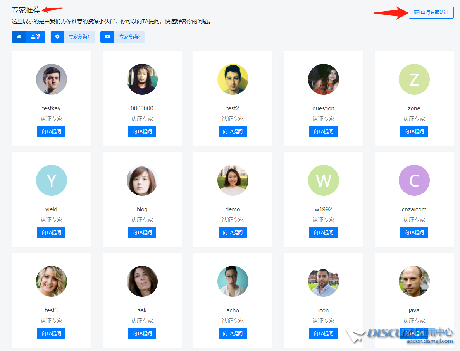Screen dimensions: 460x351
Task: Click the W avatar icon for w1992
Action: (323, 180)
